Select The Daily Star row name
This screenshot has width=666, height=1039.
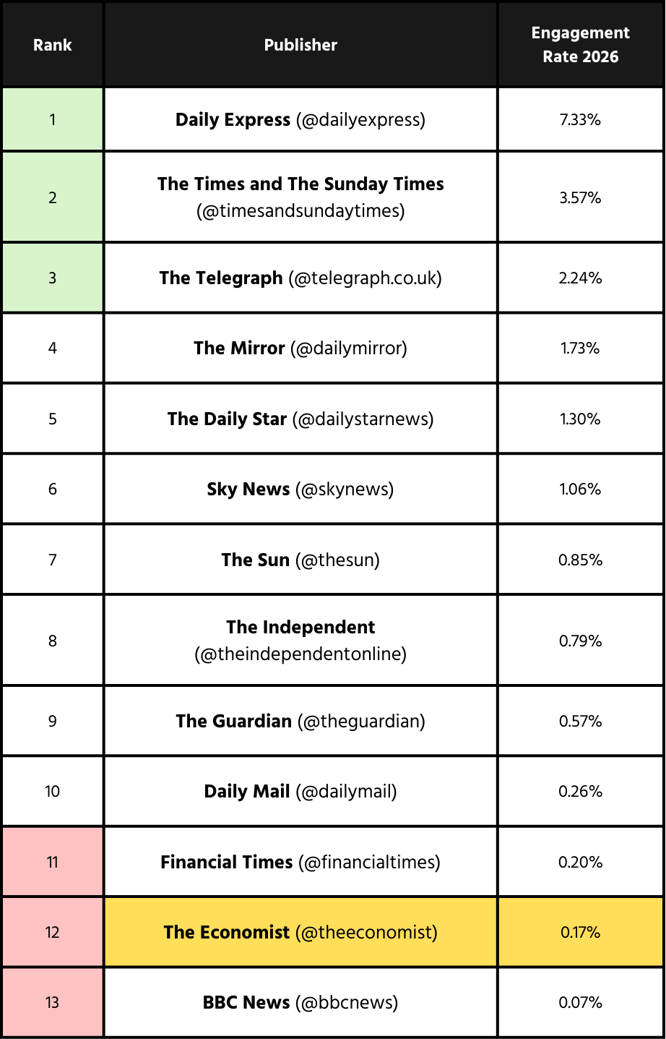pyautogui.click(x=300, y=419)
